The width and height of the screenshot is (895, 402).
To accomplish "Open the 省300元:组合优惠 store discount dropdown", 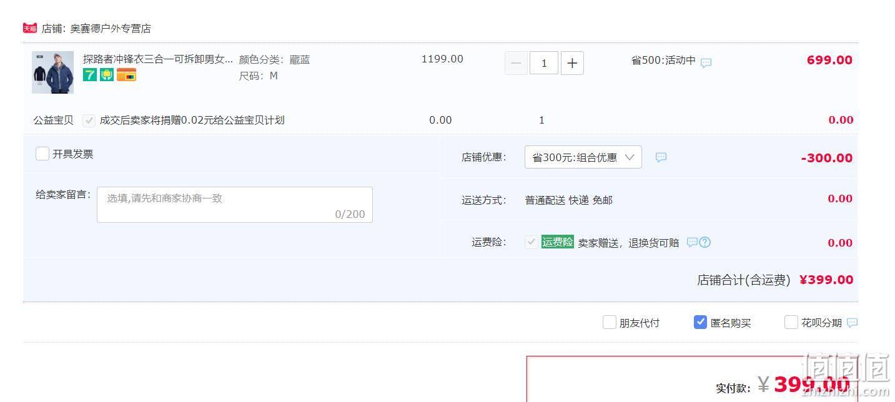I will [x=583, y=157].
